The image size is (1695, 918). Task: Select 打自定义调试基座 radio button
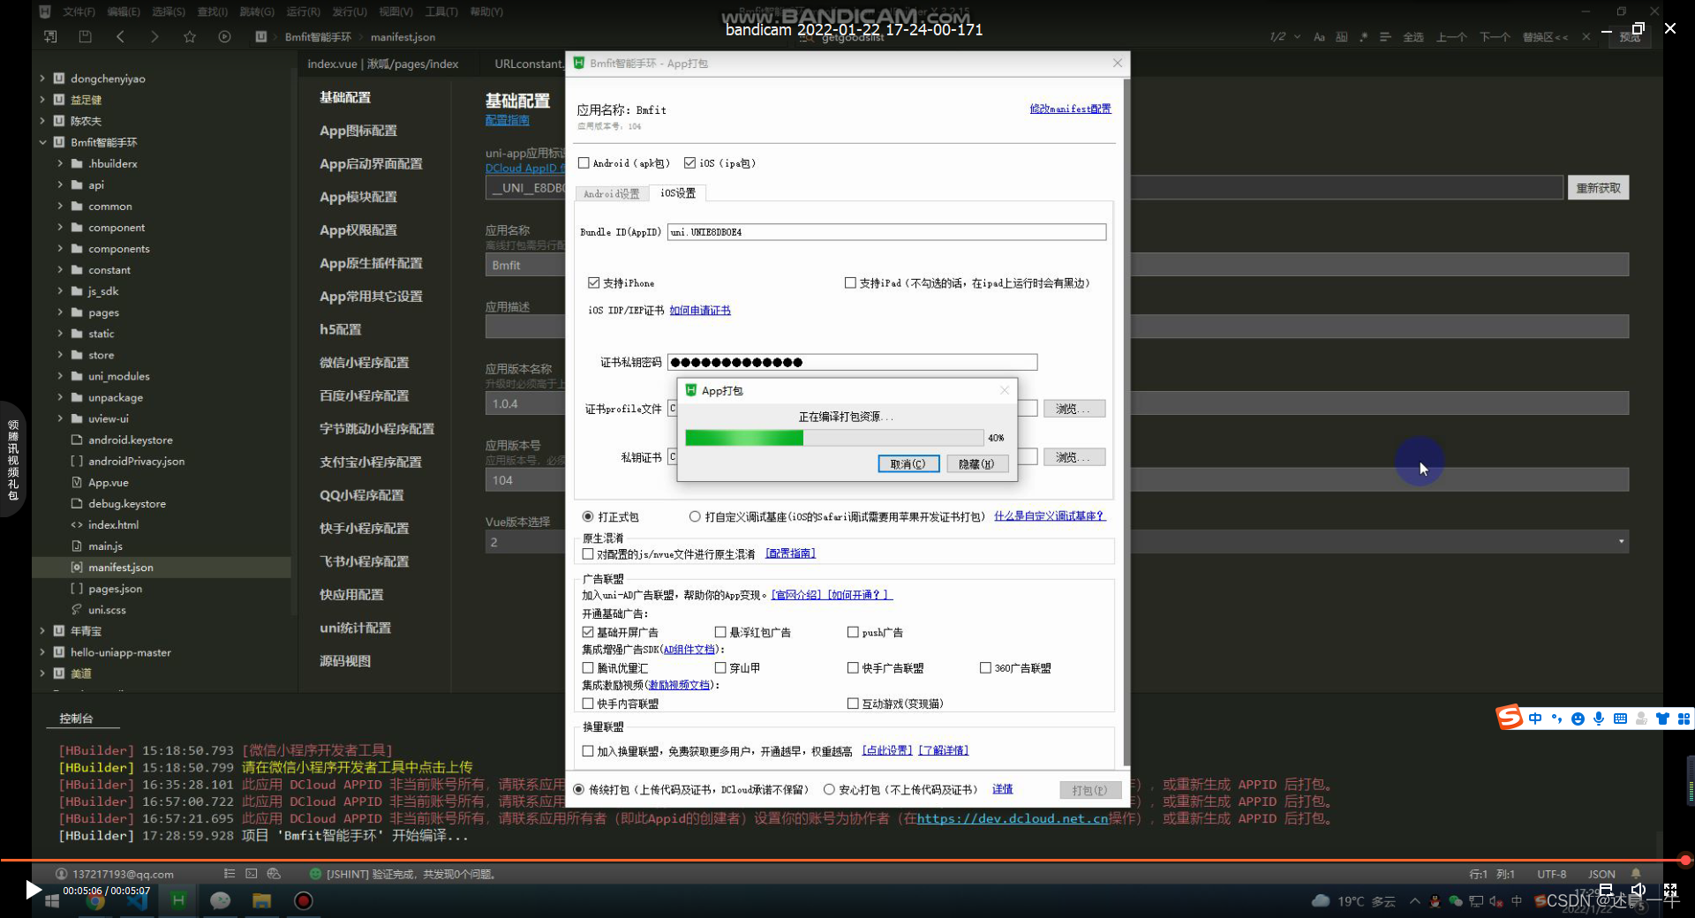[695, 516]
